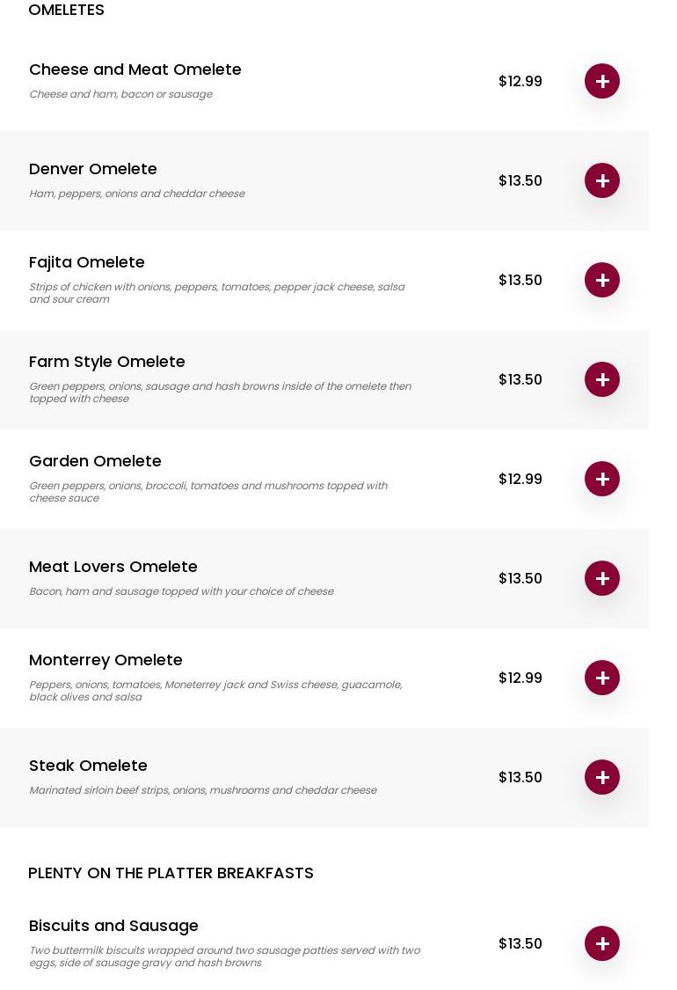Click the Meat Lovers Omelete title
Viewport: 677px width, 990px height.
point(113,567)
